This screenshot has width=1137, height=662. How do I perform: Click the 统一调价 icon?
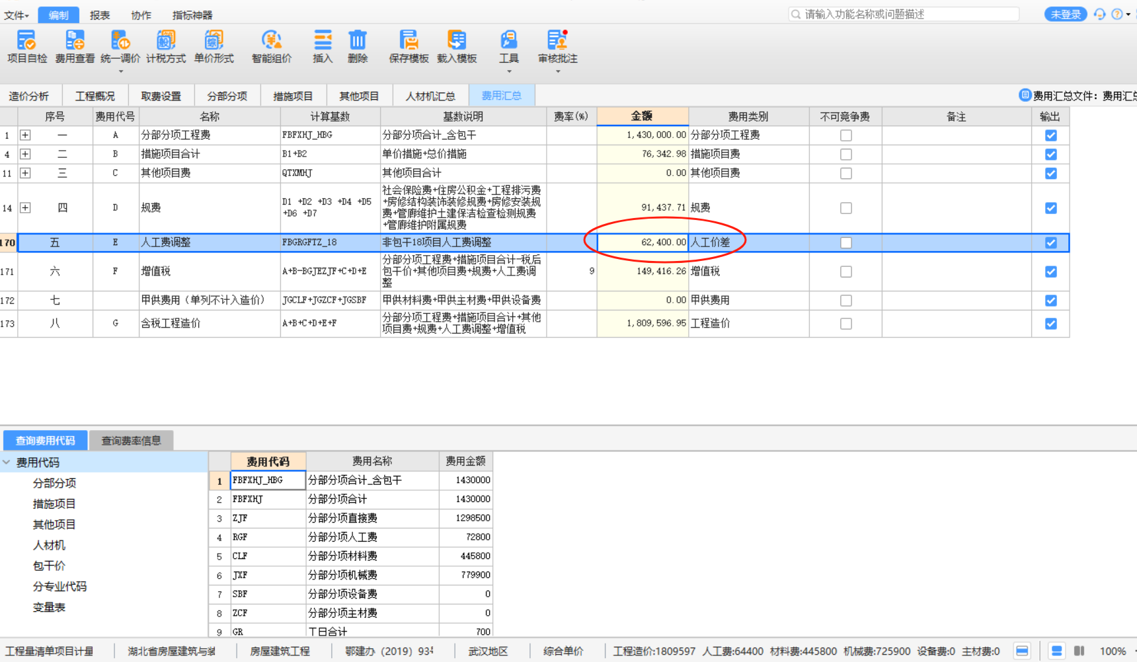pyautogui.click(x=120, y=40)
